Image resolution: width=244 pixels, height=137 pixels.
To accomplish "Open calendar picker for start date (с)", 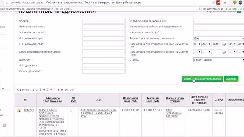I will pyautogui.click(x=225, y=44).
